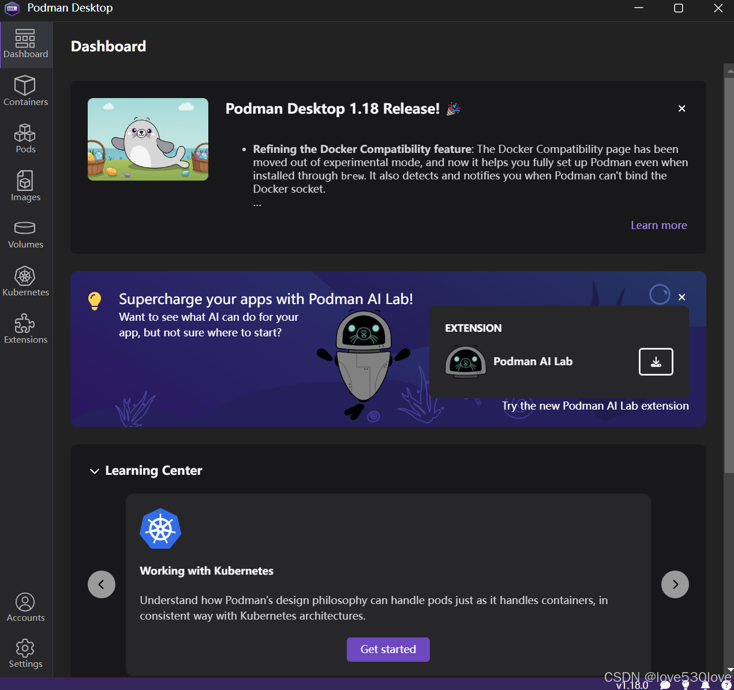Collapse the Learning Center section
The height and width of the screenshot is (690, 734).
[95, 471]
